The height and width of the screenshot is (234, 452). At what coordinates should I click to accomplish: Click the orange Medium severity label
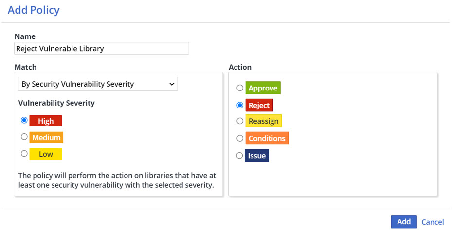click(46, 138)
